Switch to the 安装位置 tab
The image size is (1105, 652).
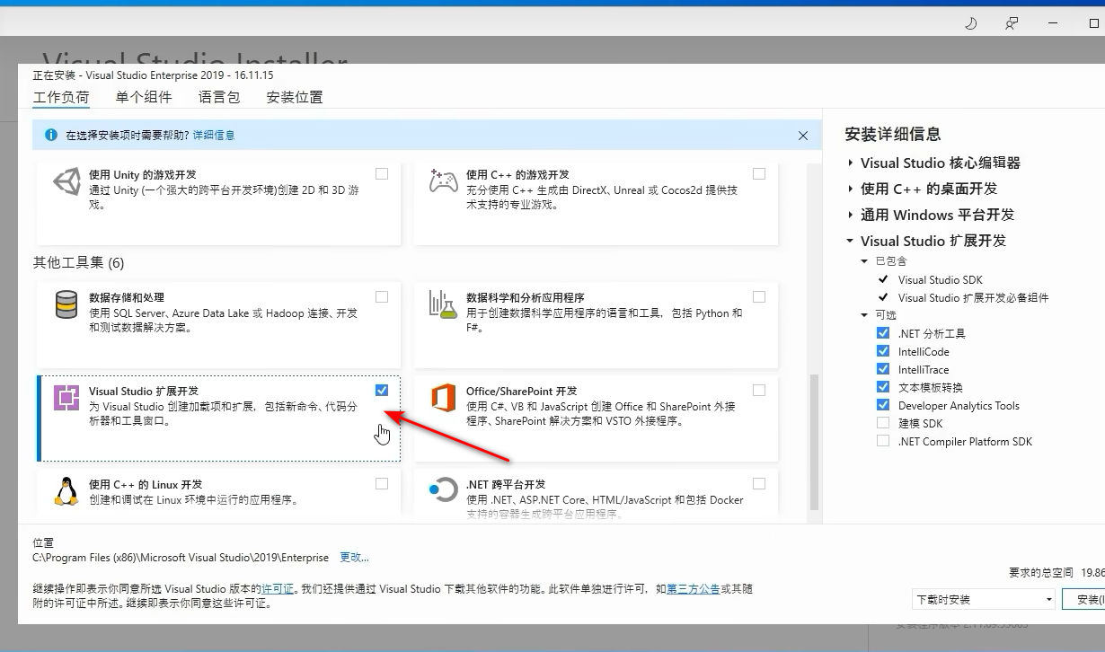coord(295,97)
